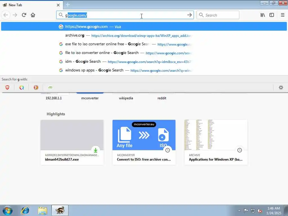Click inside the address bar field
The width and height of the screenshot is (288, 216).
coord(125,15)
